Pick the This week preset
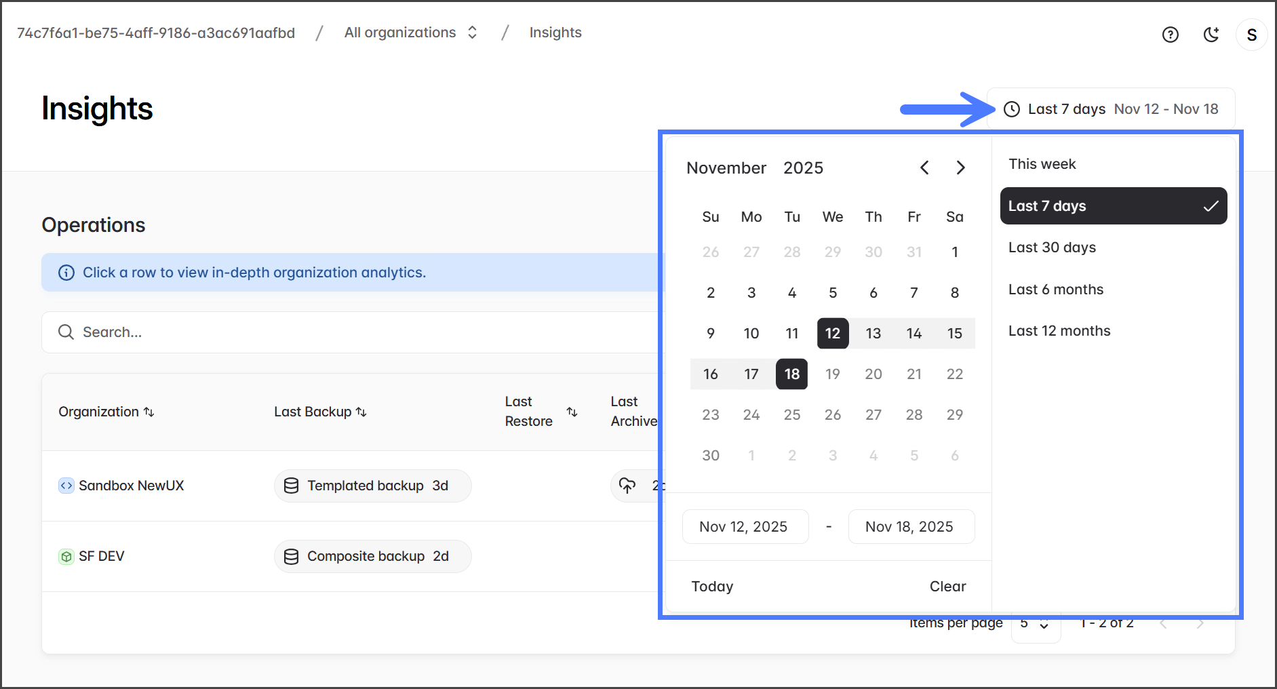Viewport: 1277px width, 689px height. (x=1042, y=164)
